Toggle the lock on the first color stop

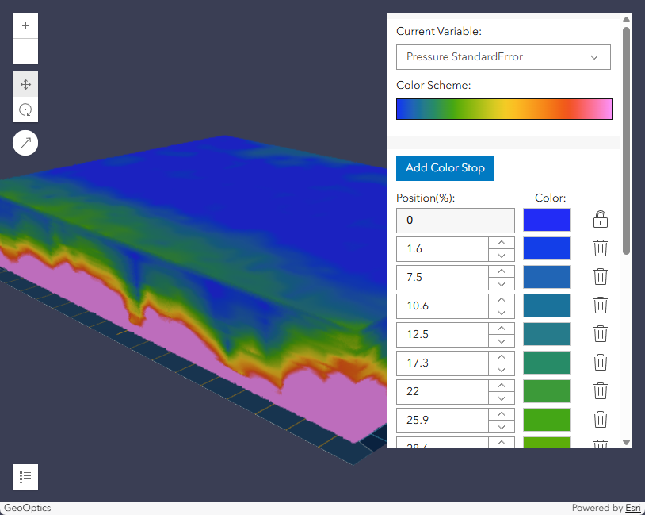click(x=600, y=219)
